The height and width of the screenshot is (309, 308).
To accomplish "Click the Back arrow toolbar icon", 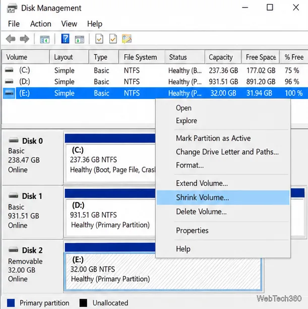I will 11,39.
